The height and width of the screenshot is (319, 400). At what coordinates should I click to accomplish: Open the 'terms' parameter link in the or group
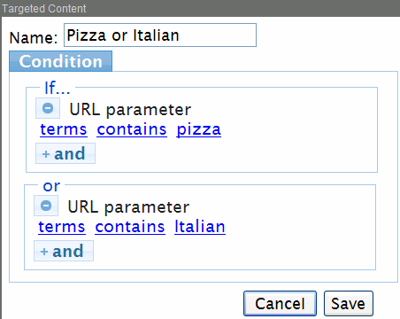click(x=62, y=227)
